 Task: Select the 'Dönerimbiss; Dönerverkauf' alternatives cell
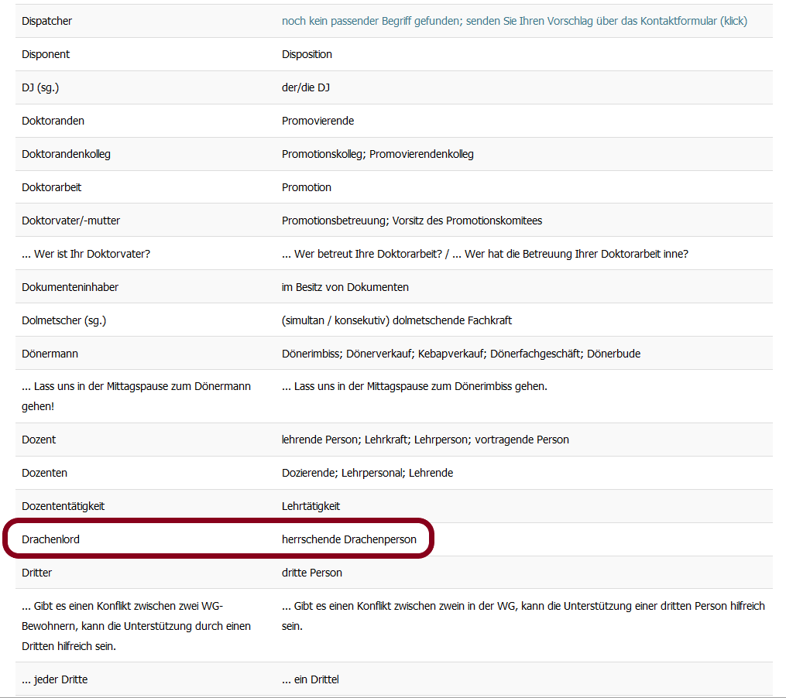click(462, 354)
